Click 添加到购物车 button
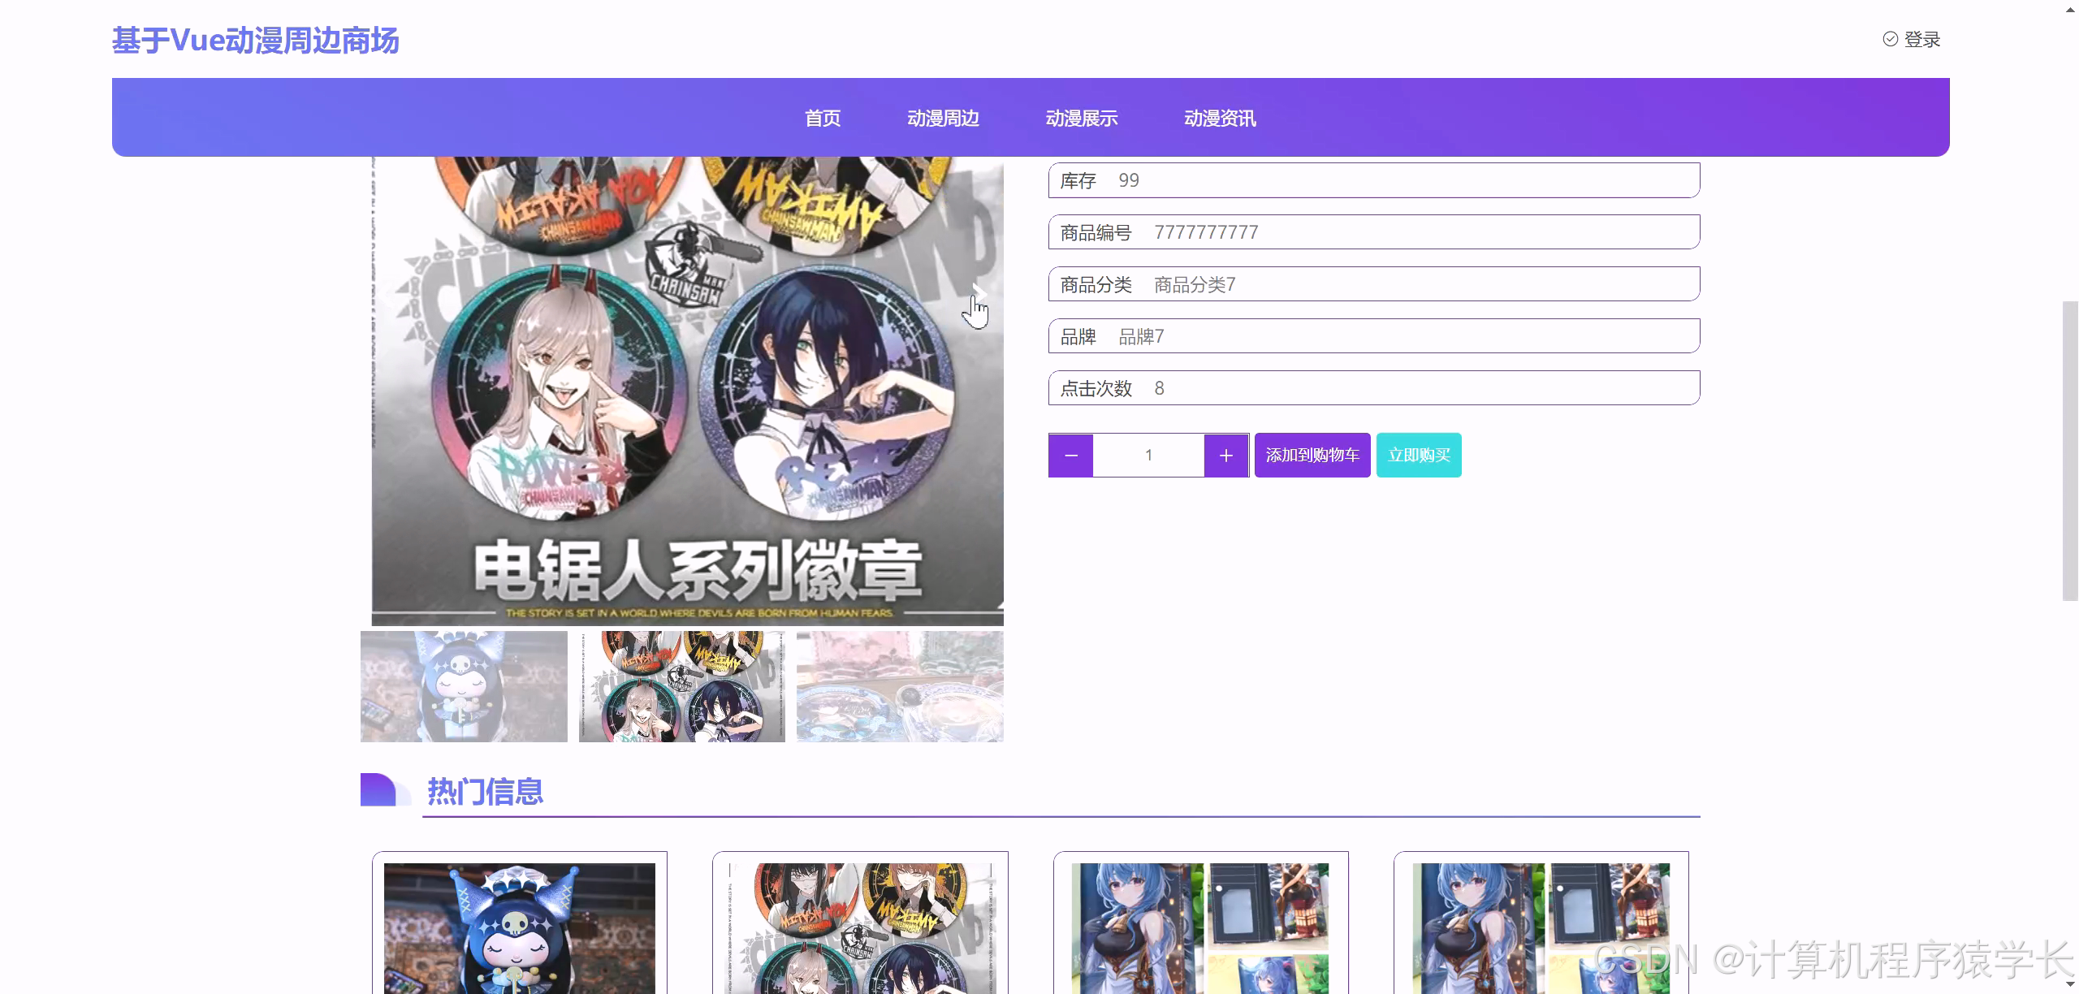This screenshot has height=994, width=2079. (x=1312, y=456)
